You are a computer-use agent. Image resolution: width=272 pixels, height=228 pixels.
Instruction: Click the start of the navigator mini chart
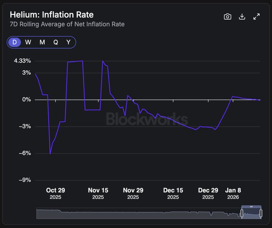pyautogui.click(x=37, y=213)
